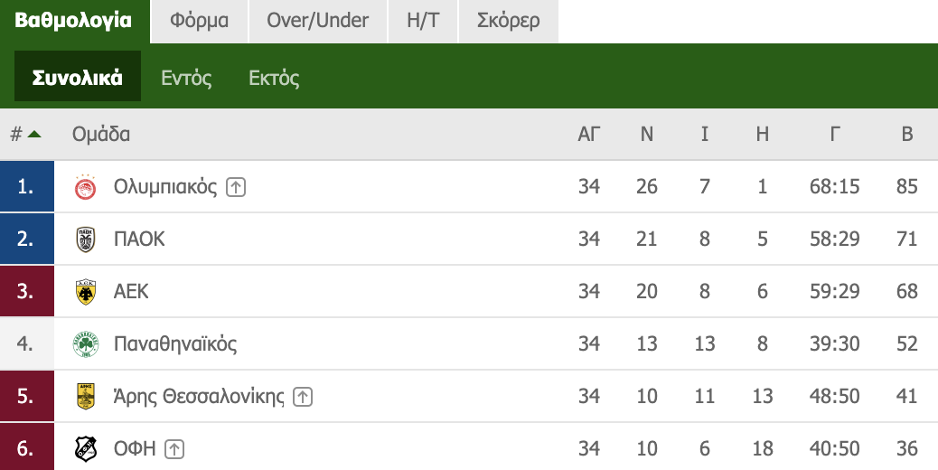Select the Εκτός away standings filter

click(274, 78)
